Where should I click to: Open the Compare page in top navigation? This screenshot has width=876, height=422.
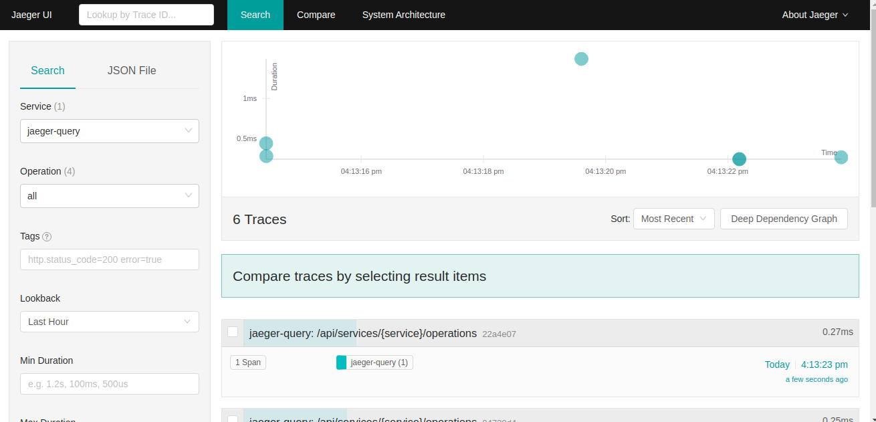tap(316, 15)
